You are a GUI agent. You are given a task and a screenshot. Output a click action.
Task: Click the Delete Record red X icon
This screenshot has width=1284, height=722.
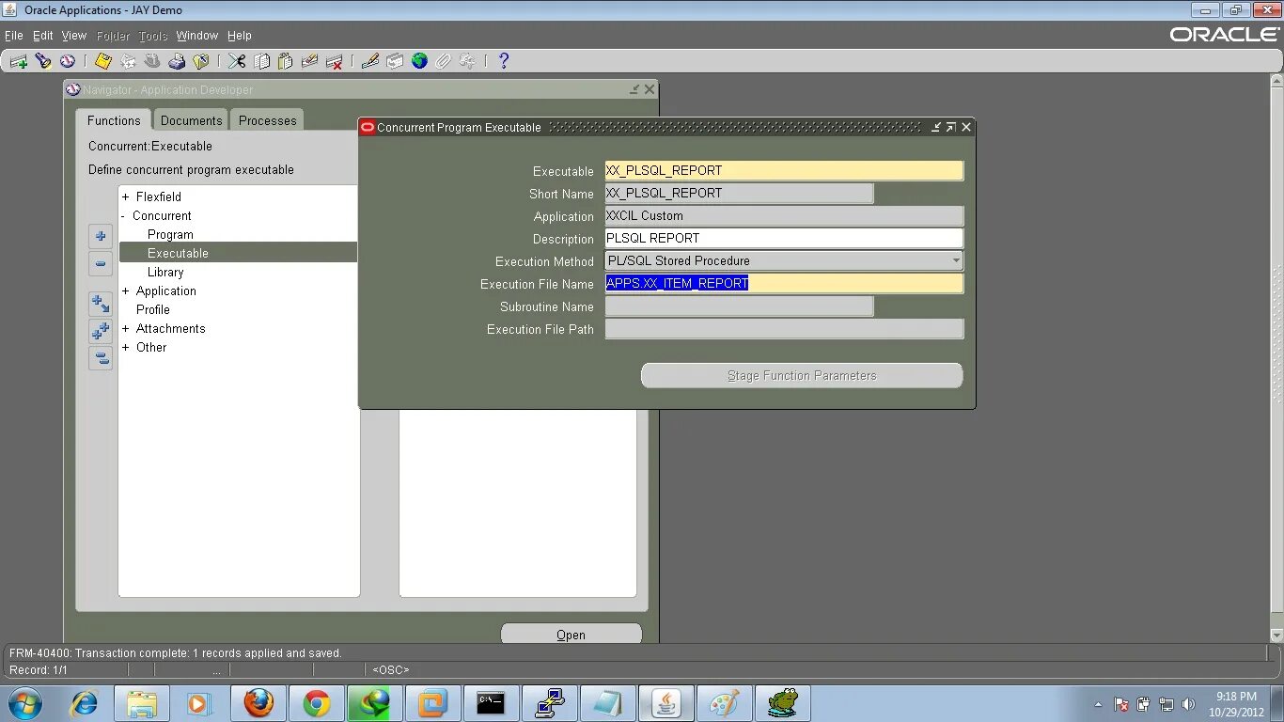click(335, 61)
